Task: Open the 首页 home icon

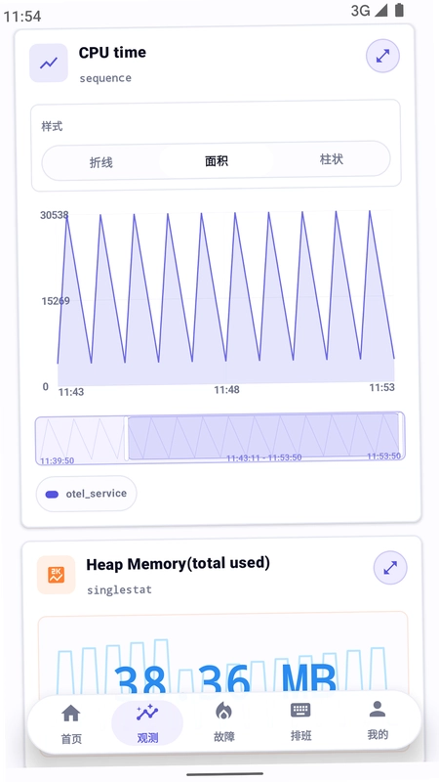Action: (71, 714)
